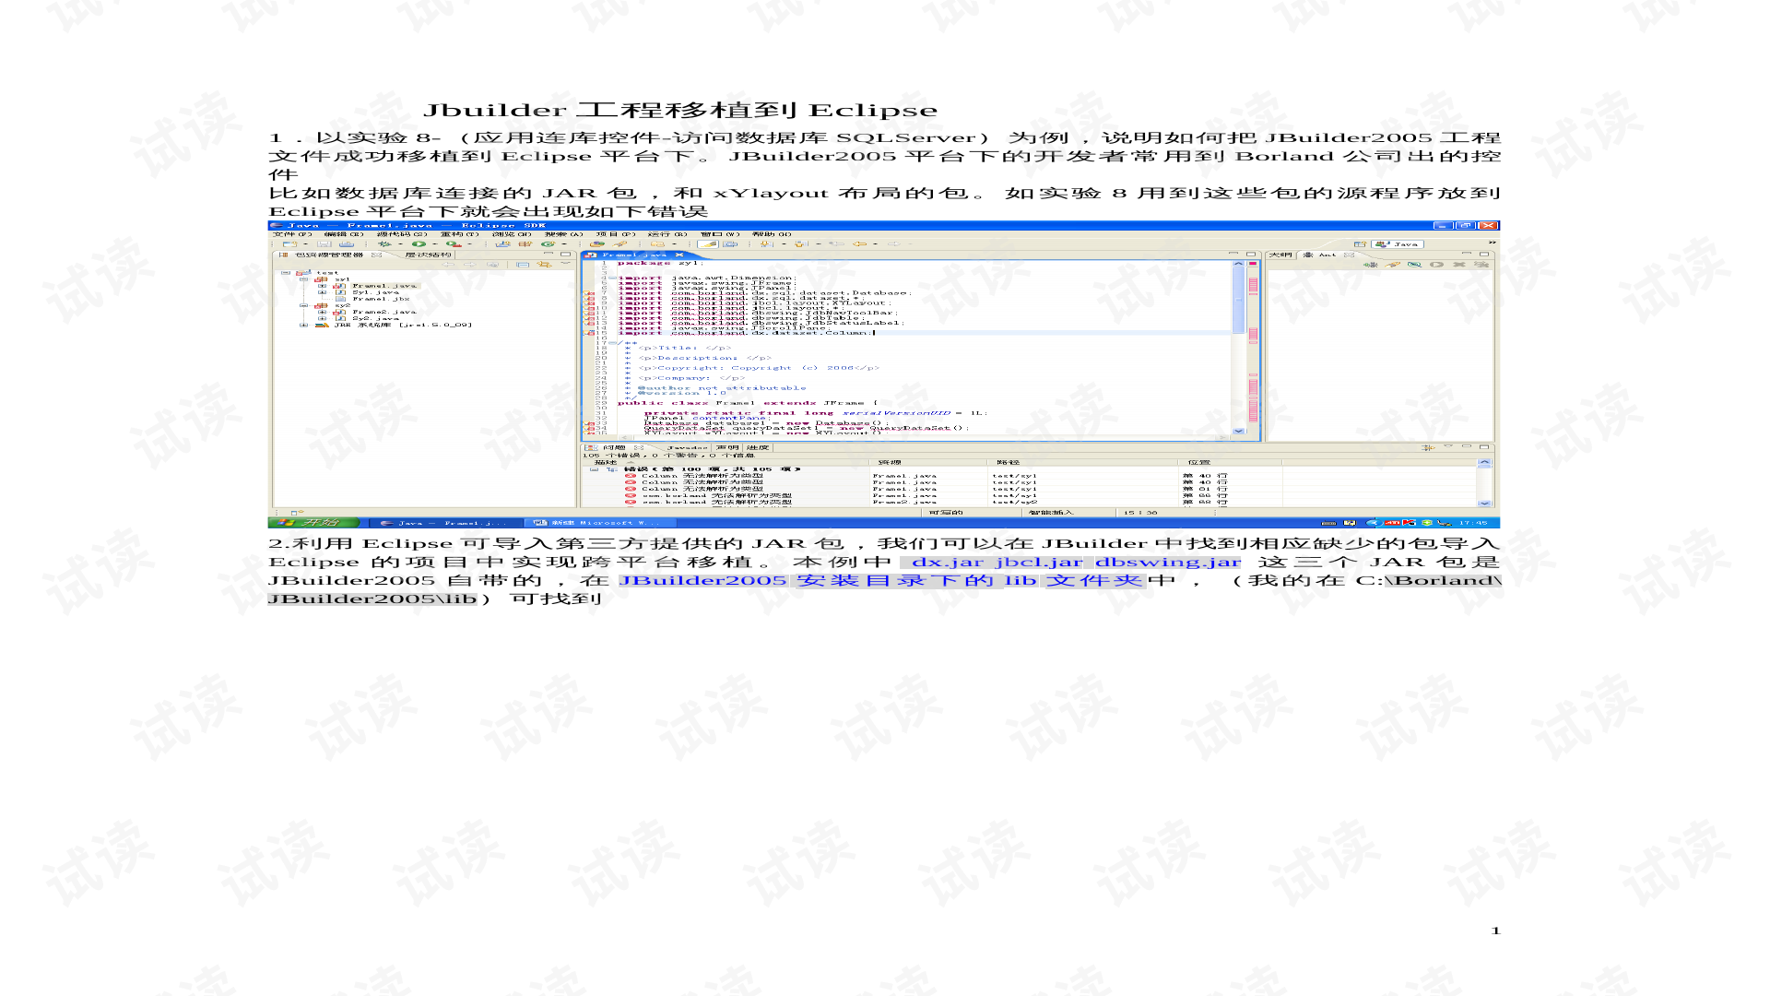Viewport: 1770px width, 996px height.
Task: Click the External Tools run icon
Action: pyautogui.click(x=454, y=243)
